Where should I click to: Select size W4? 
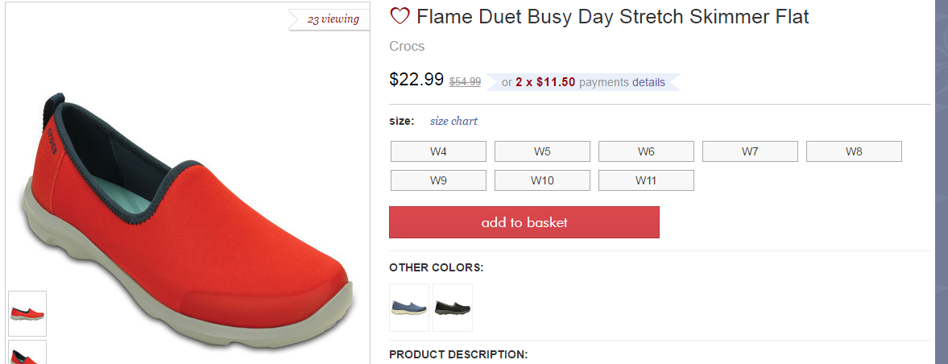(438, 151)
